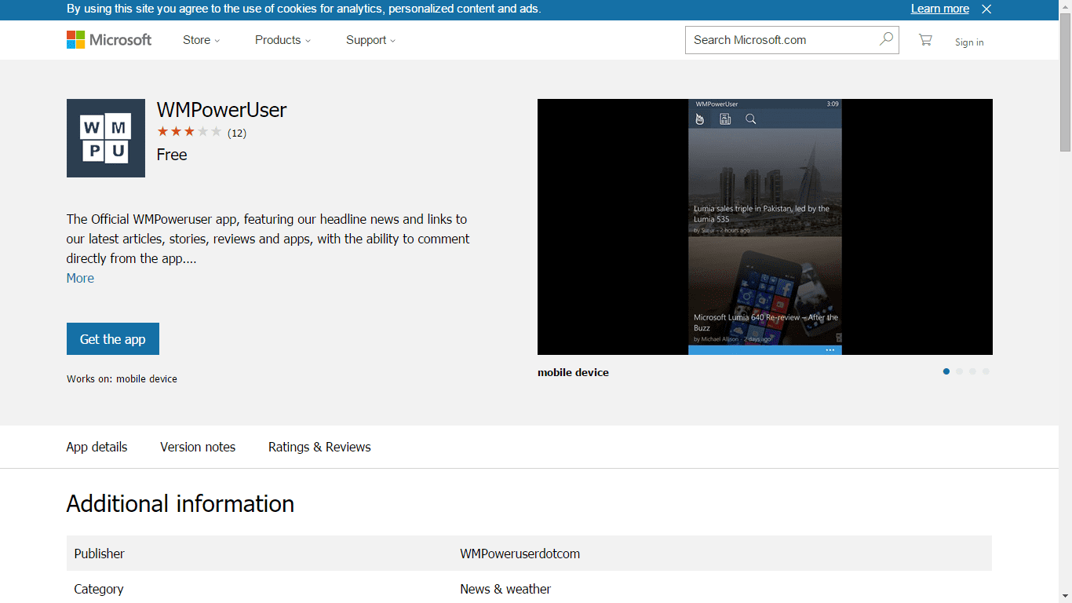Click the WMPU app icon

(x=106, y=138)
